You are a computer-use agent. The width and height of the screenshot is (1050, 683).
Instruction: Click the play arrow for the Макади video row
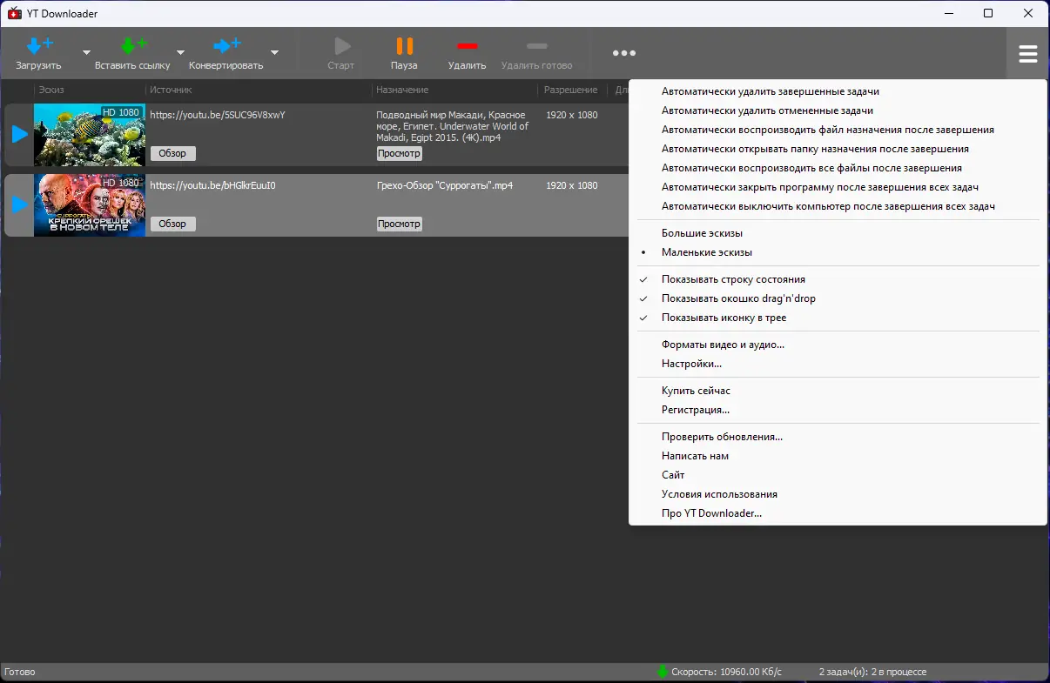[x=19, y=135]
